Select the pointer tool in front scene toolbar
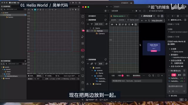Screen dimensions: 188x105 click(x=116, y=24)
